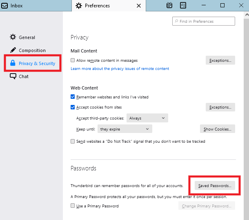Image resolution: width=249 pixels, height=220 pixels.
Task: Click the search magnifier icon
Action: (x=176, y=21)
